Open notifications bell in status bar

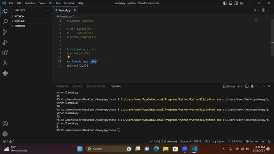(x=269, y=142)
